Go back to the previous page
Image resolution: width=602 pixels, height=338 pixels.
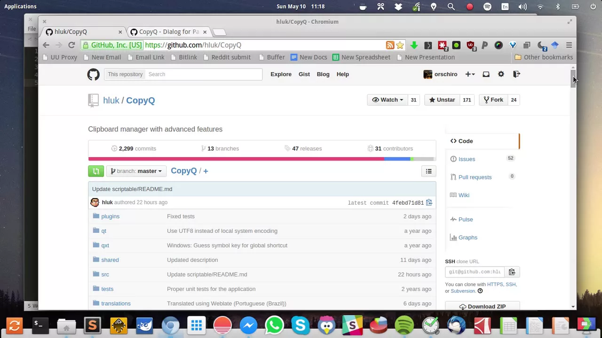pos(46,45)
